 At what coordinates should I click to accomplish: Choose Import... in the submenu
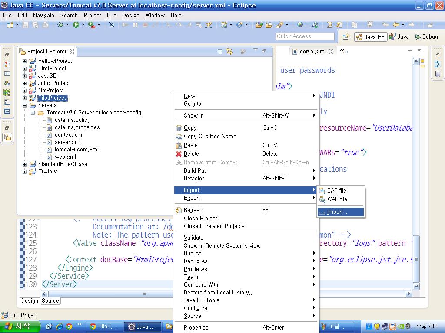tap(341, 212)
